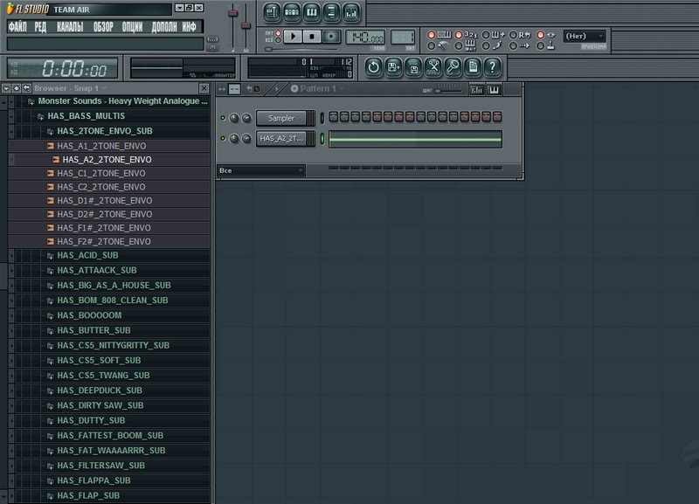
Task: Click the keyboard editor icon in step sequencer
Action: click(494, 89)
